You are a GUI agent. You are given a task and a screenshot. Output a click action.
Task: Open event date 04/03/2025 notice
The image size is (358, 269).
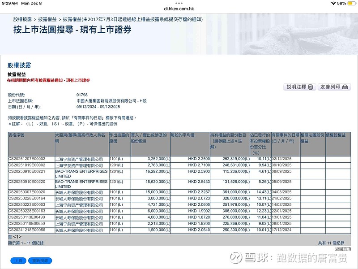[x=281, y=192]
